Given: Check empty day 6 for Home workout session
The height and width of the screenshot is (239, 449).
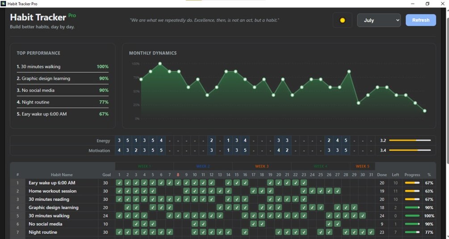Looking at the screenshot, I should 161,191.
